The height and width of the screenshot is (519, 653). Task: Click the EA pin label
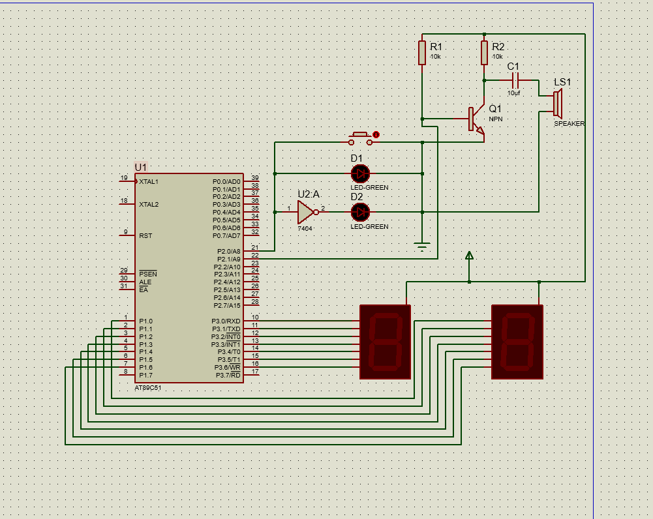(144, 289)
